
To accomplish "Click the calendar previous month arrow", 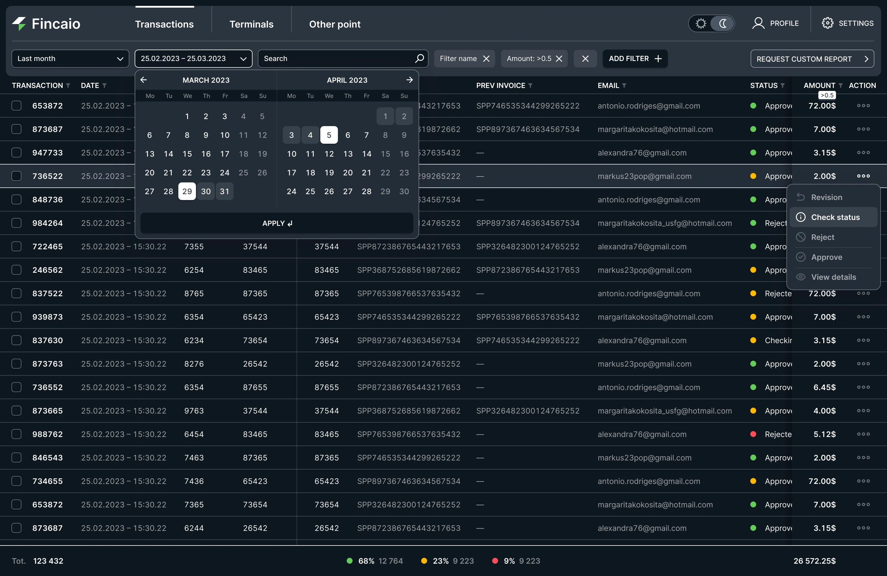I will (143, 80).
